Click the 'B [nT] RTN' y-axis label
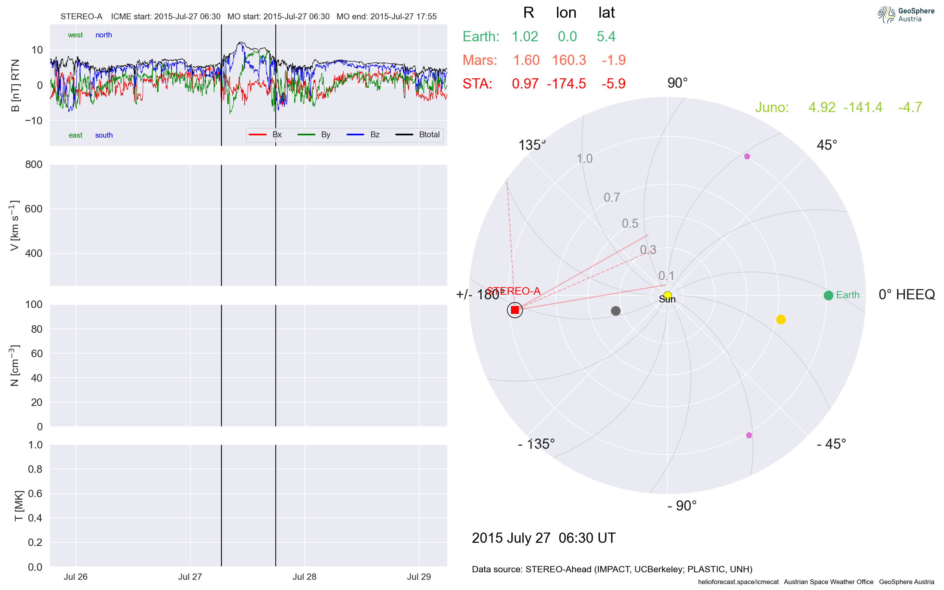This screenshot has height=590, width=944. (15, 85)
